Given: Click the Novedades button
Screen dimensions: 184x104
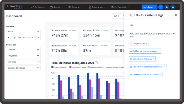Looking at the screenshot, I should [149, 7].
